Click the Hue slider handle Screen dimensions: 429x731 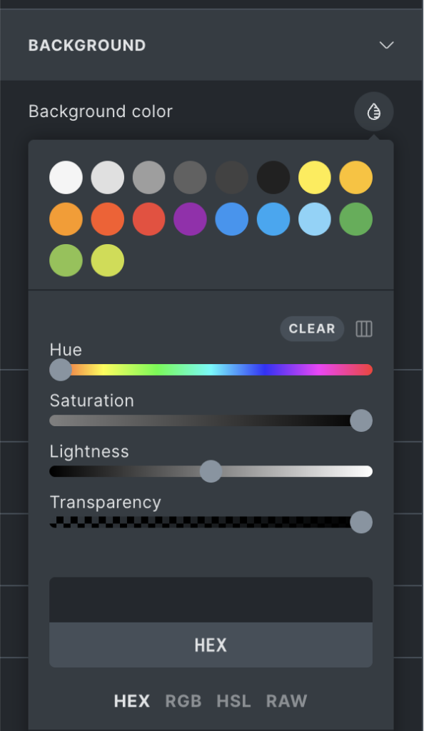point(61,370)
